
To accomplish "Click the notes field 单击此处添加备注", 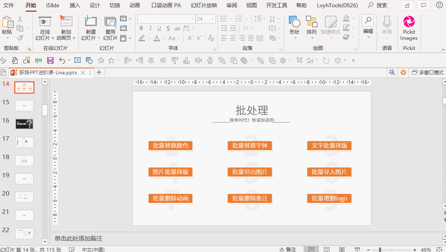I will click(78, 238).
